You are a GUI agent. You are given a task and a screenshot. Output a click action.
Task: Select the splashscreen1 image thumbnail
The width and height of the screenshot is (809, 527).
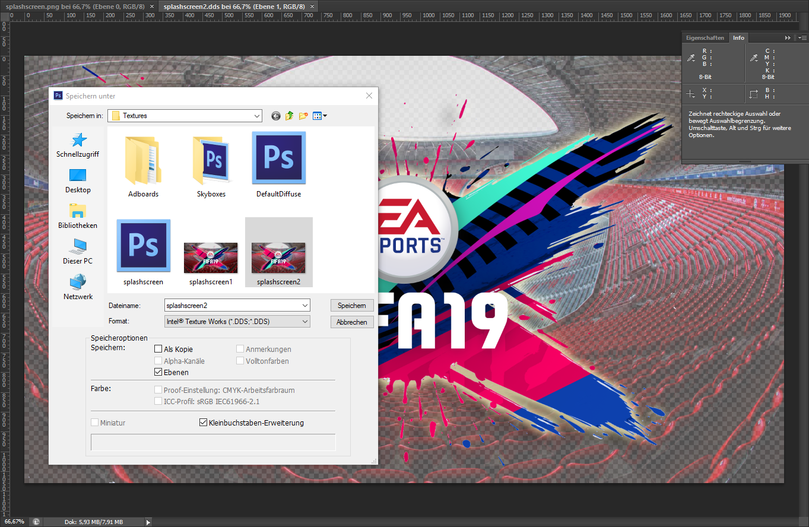(211, 257)
